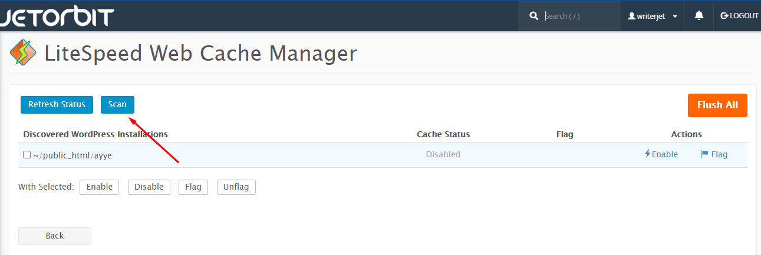
Task: Click the Actions column header
Action: [686, 134]
